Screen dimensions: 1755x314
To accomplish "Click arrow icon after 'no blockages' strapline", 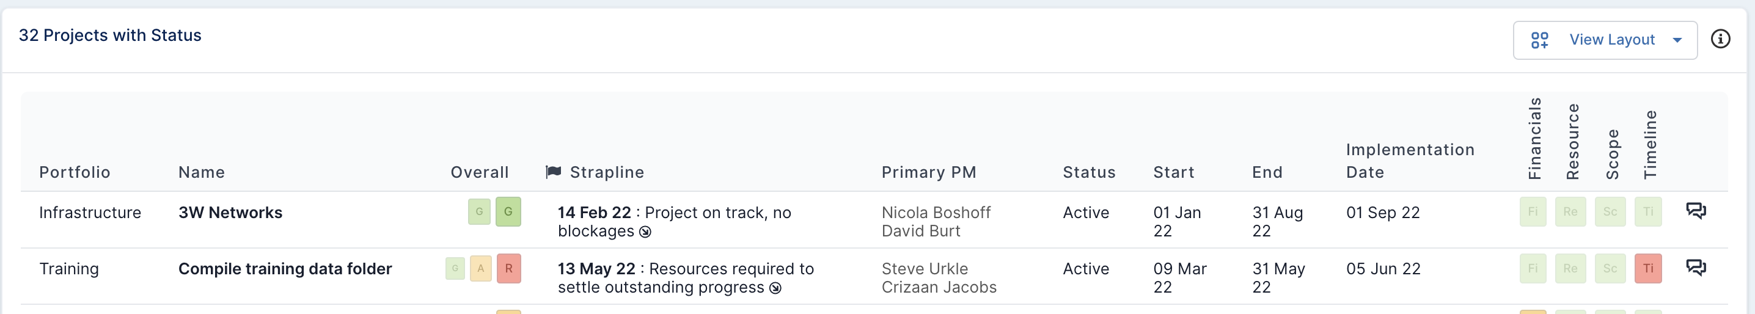I will pyautogui.click(x=645, y=232).
